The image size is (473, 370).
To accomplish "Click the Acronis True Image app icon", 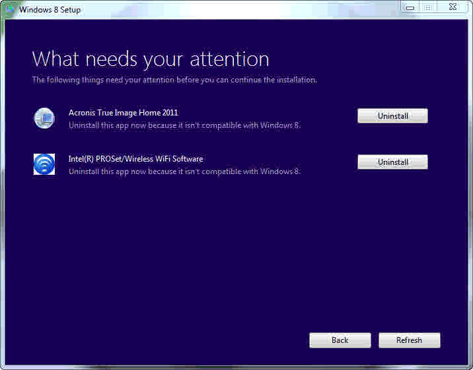I will (x=44, y=118).
